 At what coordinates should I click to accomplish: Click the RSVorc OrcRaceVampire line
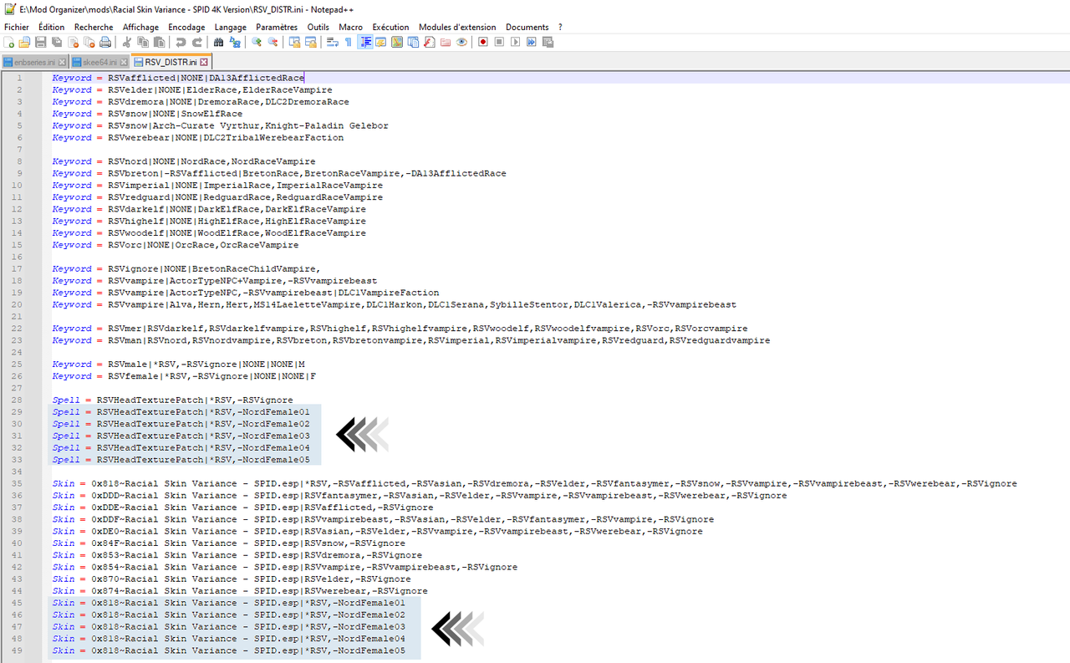[x=175, y=245]
